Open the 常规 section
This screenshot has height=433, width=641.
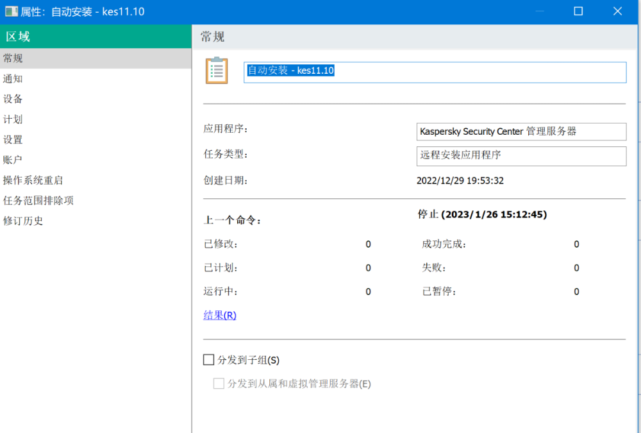click(13, 58)
